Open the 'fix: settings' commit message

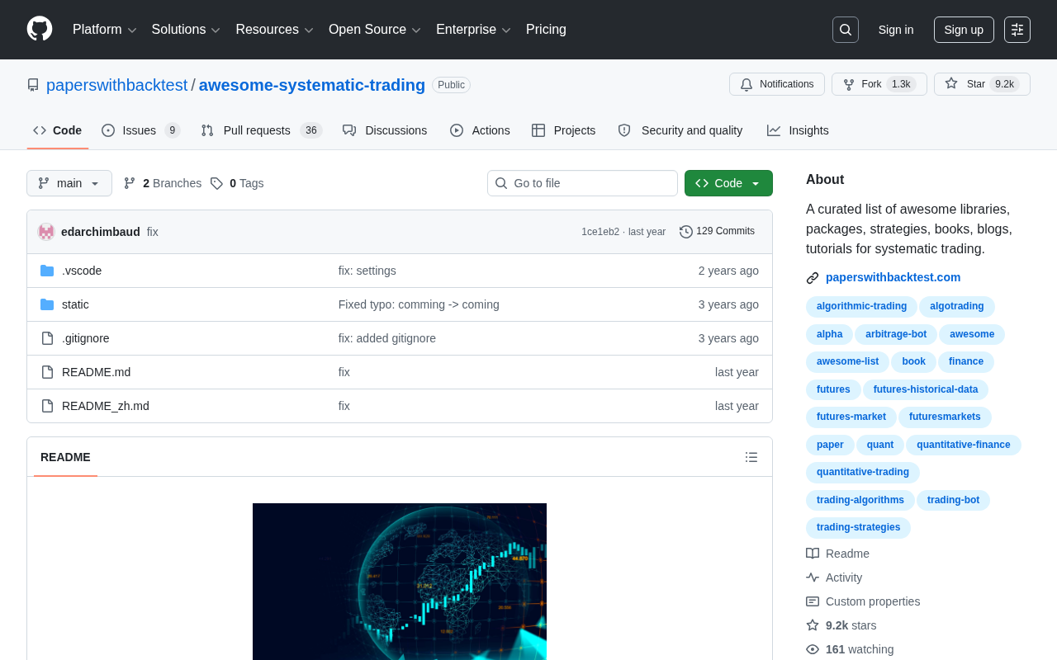[x=367, y=271]
